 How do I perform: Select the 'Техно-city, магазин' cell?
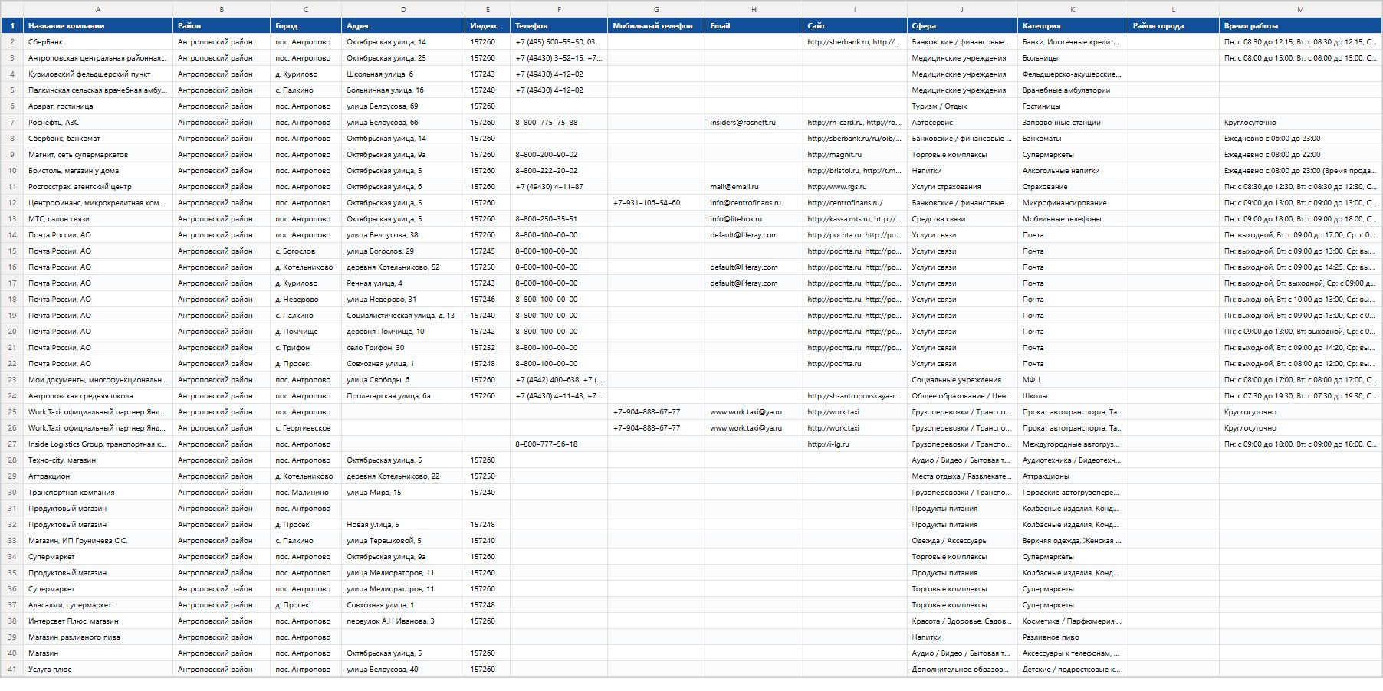(x=98, y=460)
